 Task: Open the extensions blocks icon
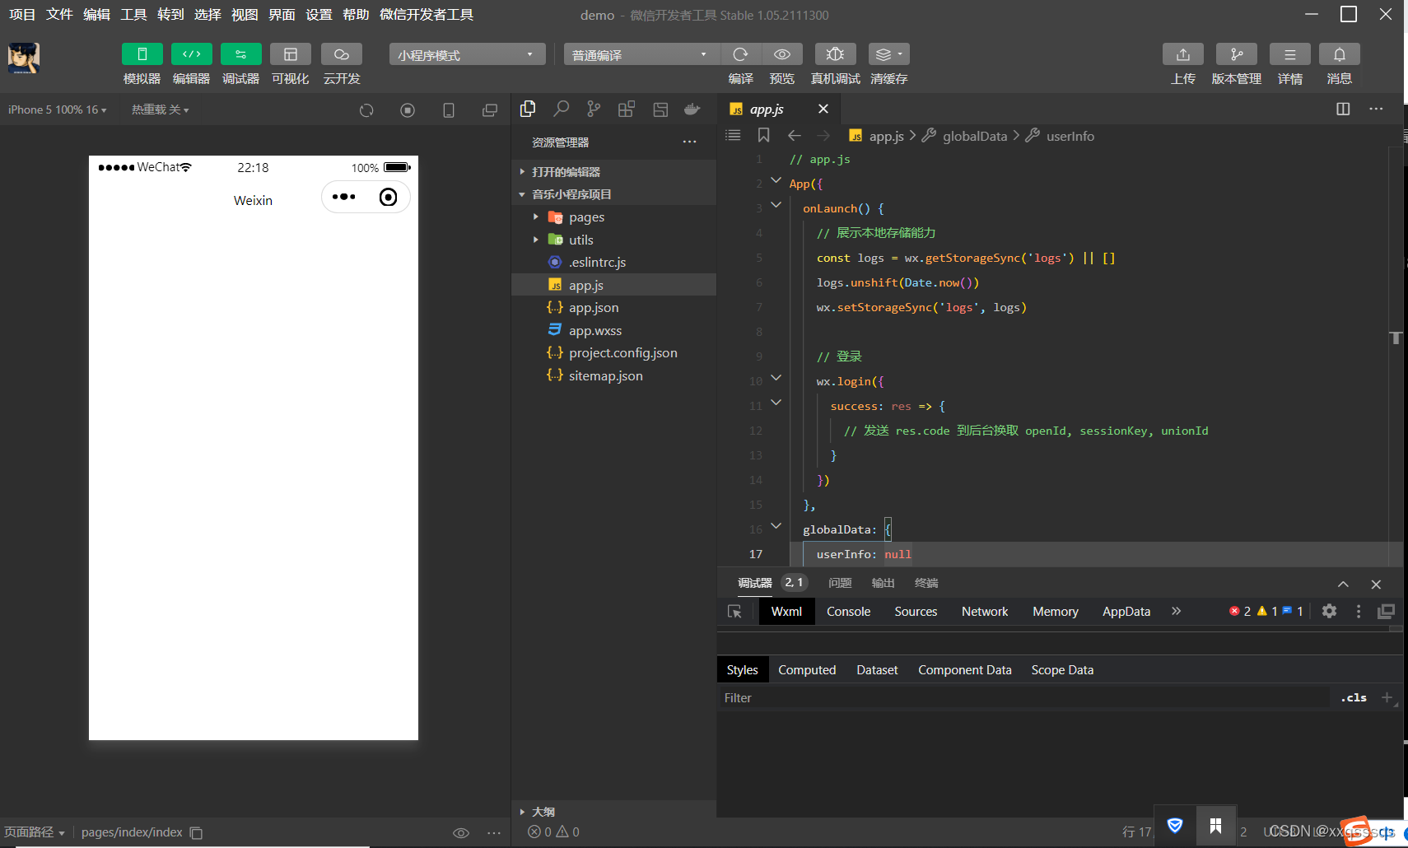(627, 109)
